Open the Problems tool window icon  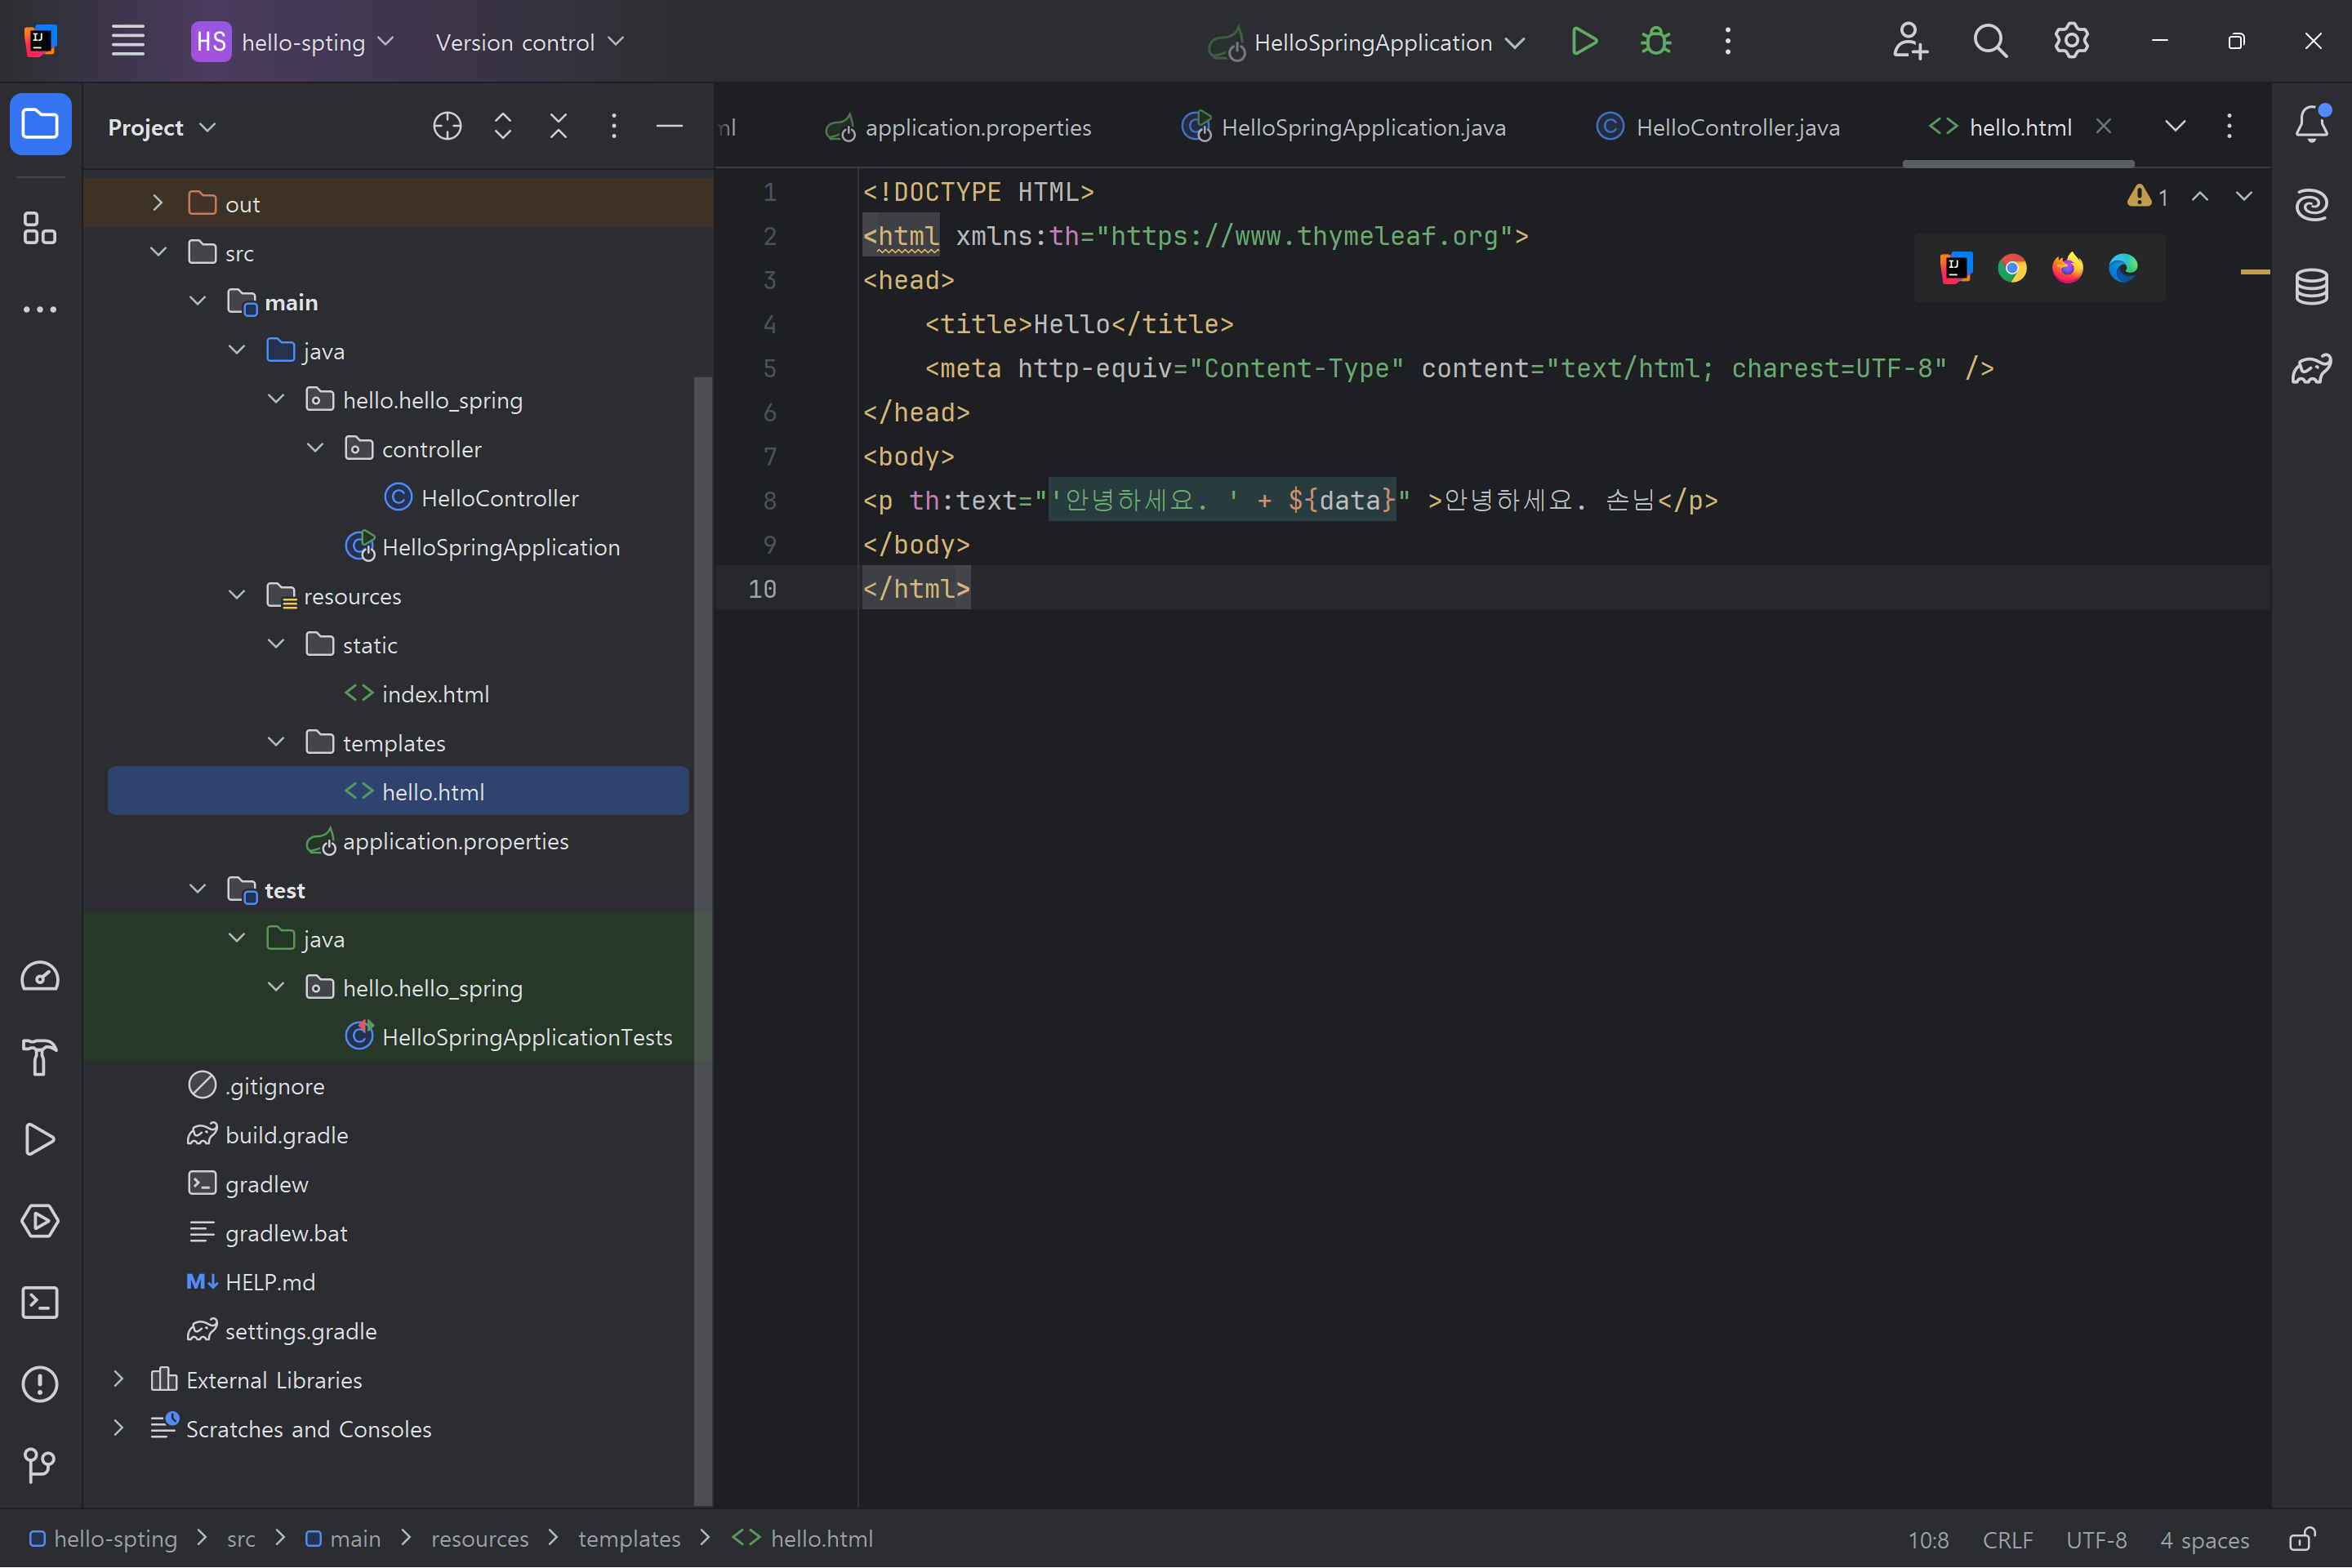pos(40,1385)
